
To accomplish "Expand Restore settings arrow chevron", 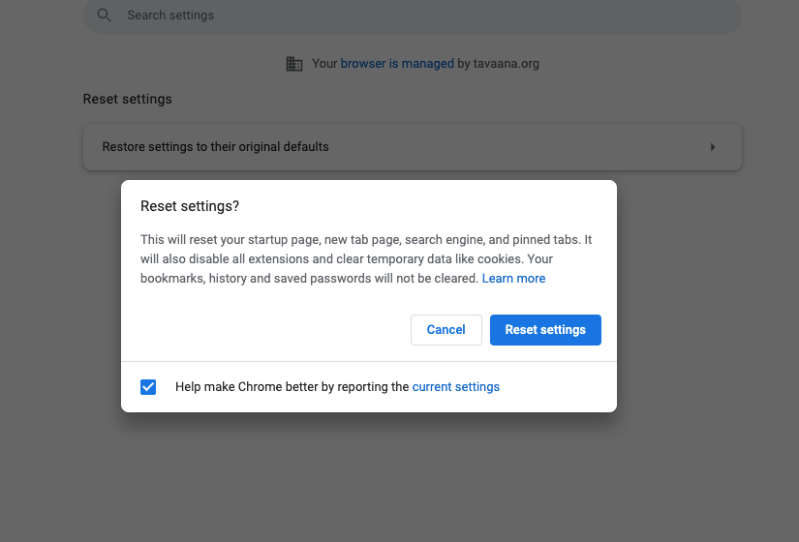I will [713, 147].
